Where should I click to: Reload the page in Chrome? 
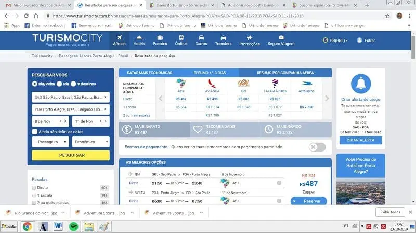pos(26,16)
